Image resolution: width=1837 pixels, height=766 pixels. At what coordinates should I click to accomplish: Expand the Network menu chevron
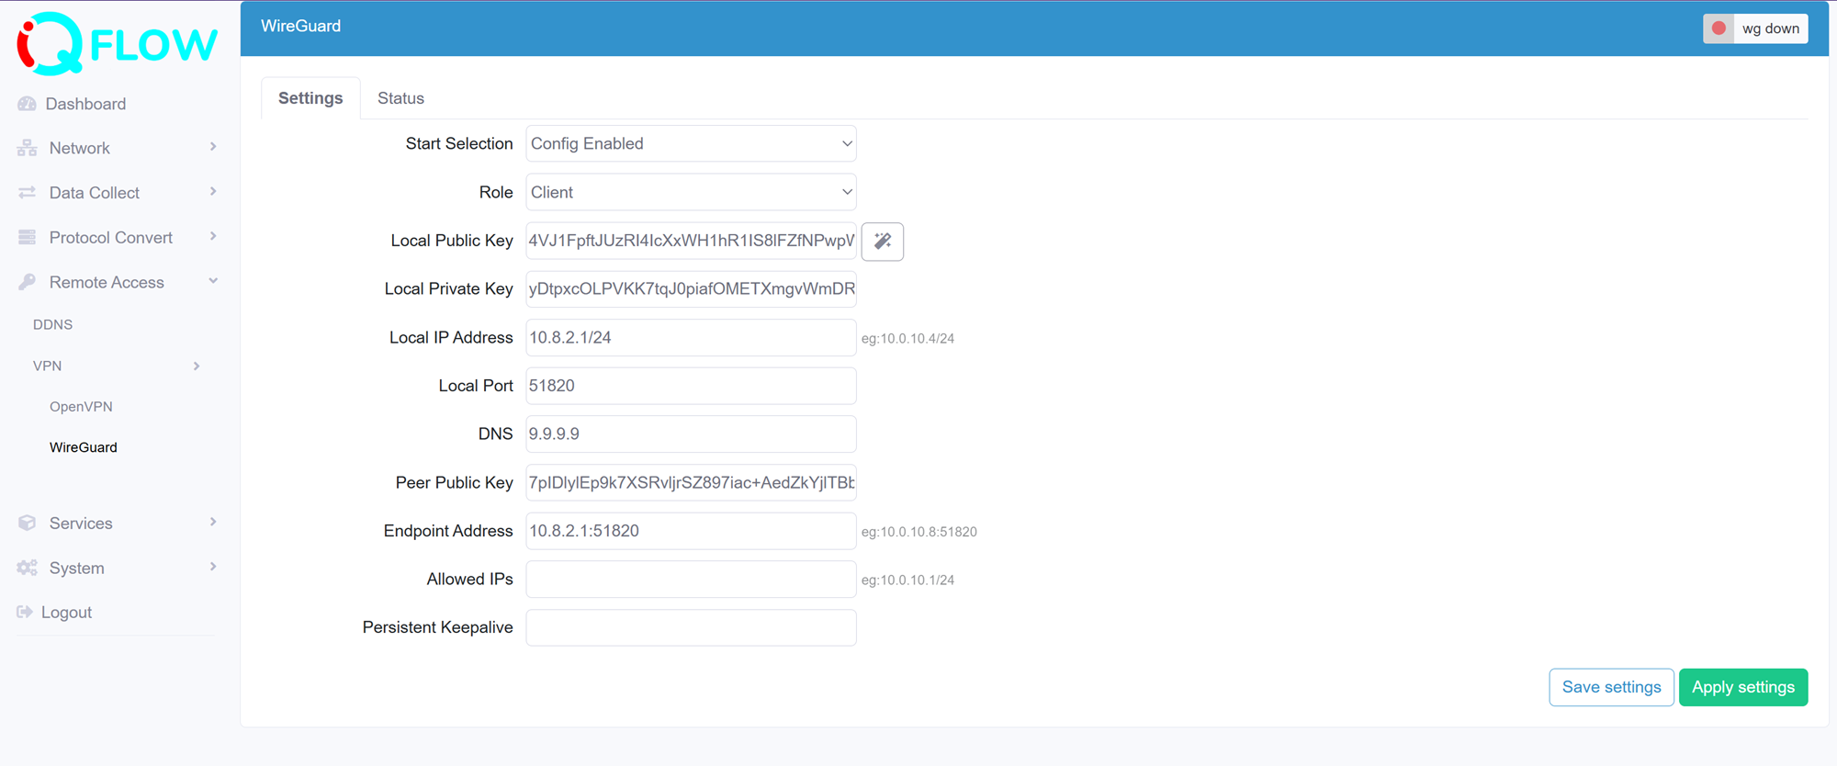(x=213, y=147)
